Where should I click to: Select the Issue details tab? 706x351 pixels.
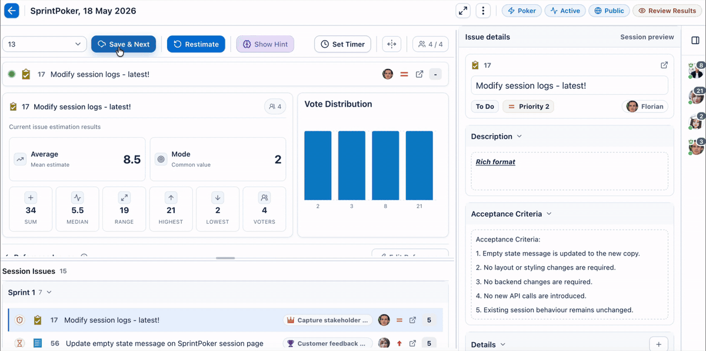tap(488, 37)
